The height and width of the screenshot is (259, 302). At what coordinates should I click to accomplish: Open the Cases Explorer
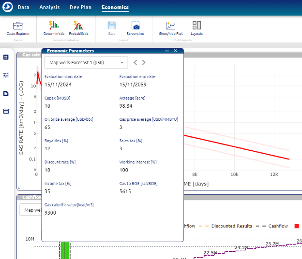[x=18, y=28]
